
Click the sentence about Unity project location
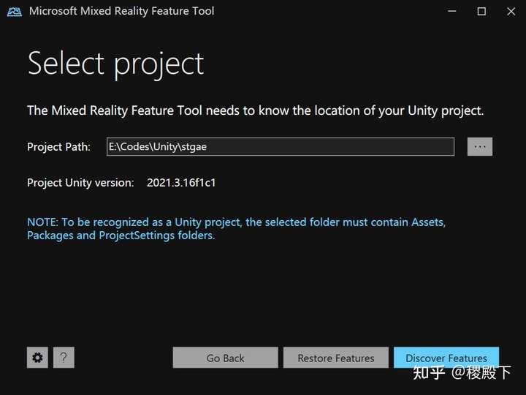[255, 110]
